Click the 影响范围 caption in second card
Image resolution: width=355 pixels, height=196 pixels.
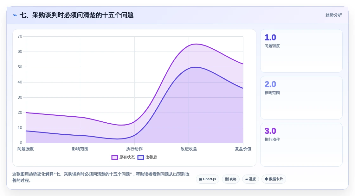(272, 93)
